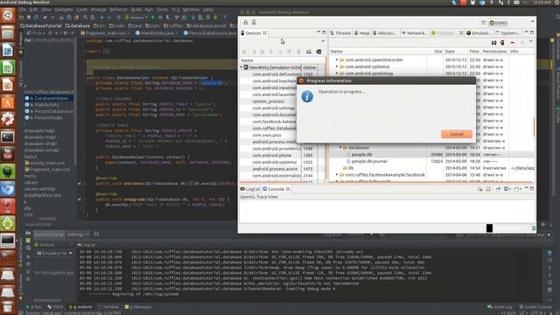This screenshot has height=315, width=560.
Task: Click the pull file from device icon
Action: tap(493, 43)
